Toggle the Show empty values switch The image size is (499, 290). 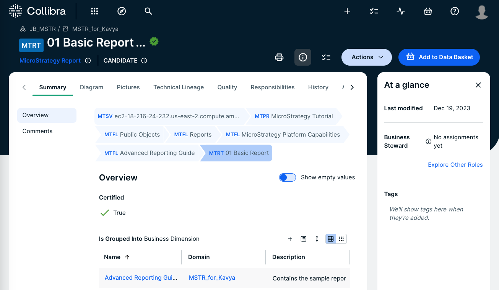[x=288, y=177]
